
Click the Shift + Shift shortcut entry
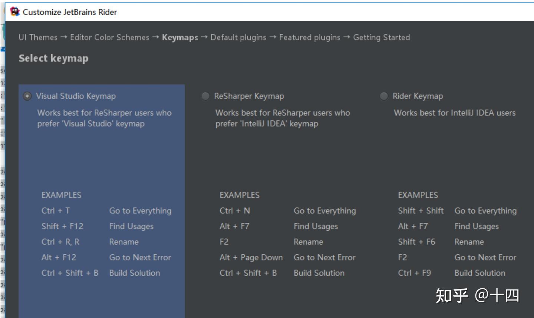tap(421, 211)
